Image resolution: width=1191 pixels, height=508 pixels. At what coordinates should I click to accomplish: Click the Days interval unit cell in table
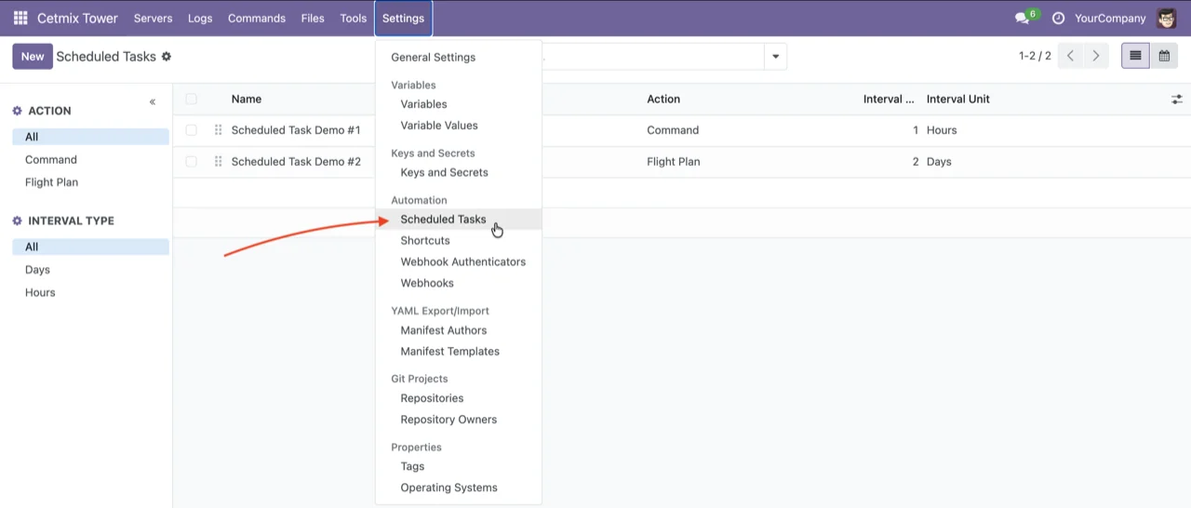point(939,162)
